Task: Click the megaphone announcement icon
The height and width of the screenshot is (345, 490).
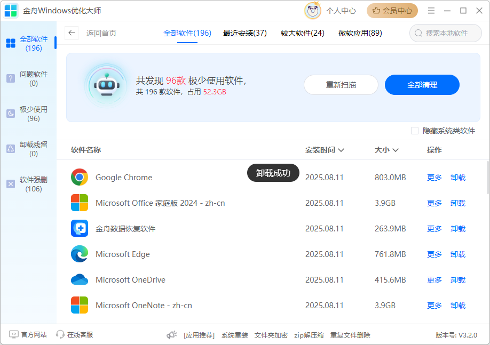Action: point(171,335)
